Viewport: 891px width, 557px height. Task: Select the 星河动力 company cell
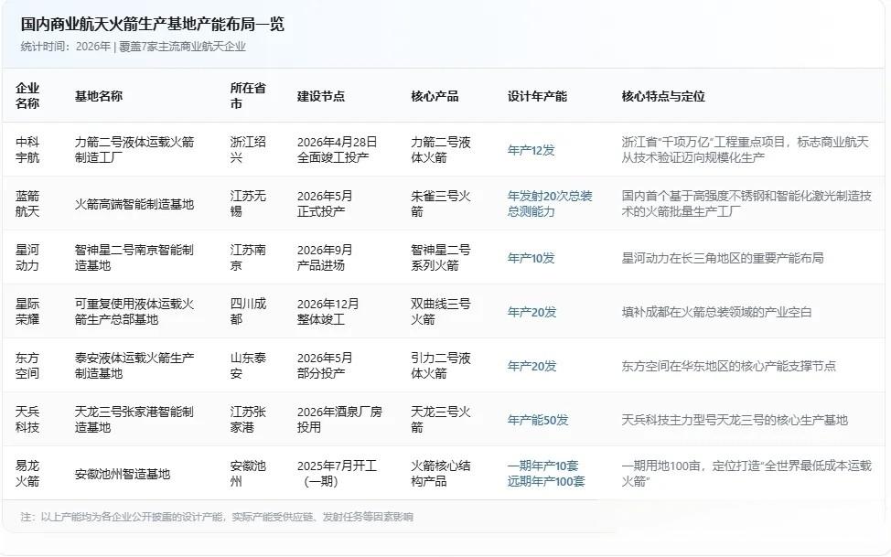coord(27,258)
